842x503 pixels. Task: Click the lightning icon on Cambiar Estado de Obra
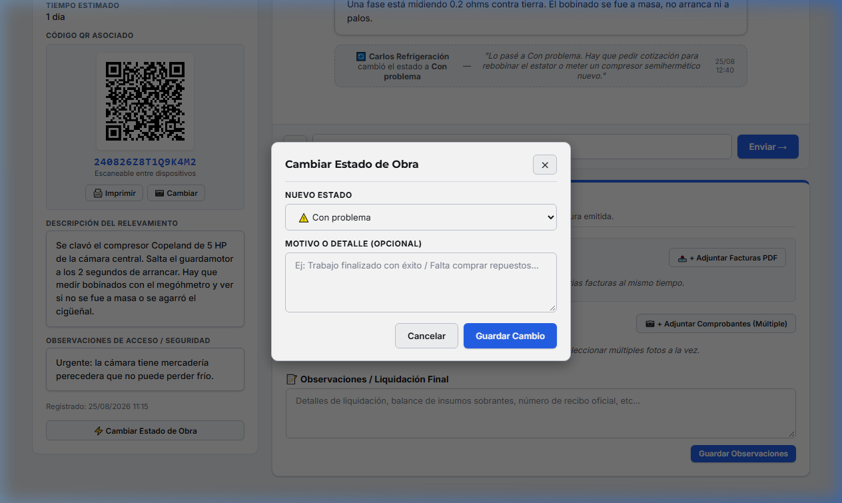[99, 431]
